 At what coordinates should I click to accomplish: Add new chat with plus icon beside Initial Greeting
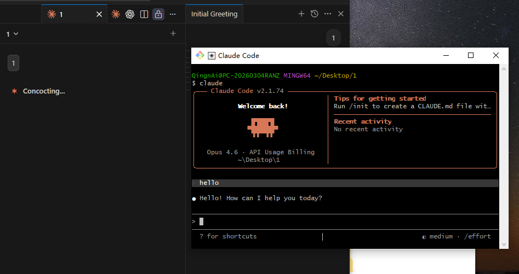(x=301, y=14)
